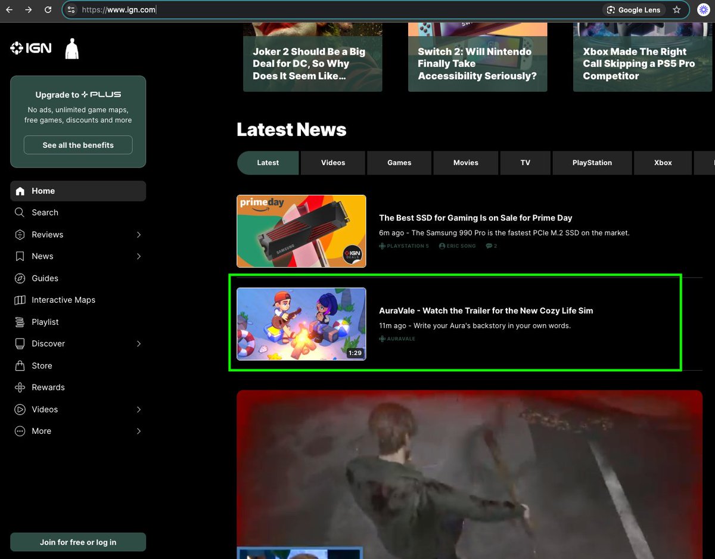715x559 pixels.
Task: Select the Latest news tab
Action: [x=268, y=163]
